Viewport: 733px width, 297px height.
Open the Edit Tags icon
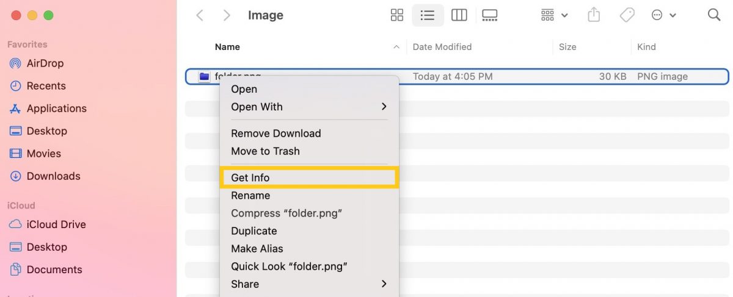click(627, 15)
